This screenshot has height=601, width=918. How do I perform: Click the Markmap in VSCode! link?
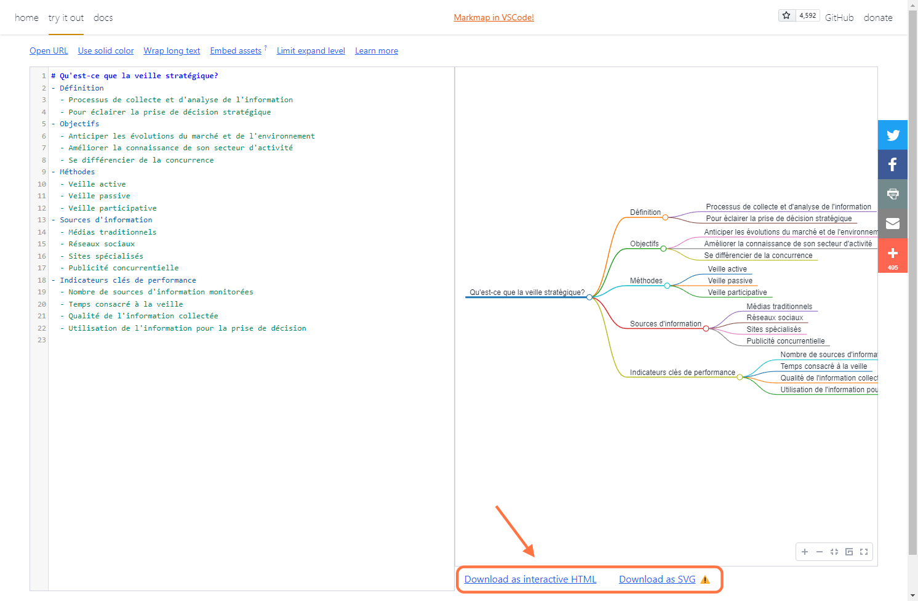coord(493,17)
